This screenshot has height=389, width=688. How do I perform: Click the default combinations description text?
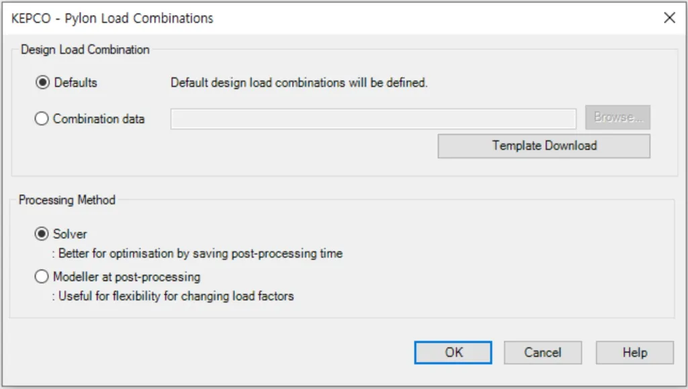(x=299, y=83)
